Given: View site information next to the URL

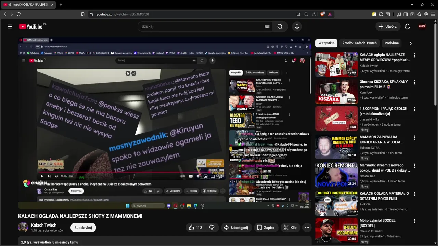Looking at the screenshot, I should pos(91,14).
